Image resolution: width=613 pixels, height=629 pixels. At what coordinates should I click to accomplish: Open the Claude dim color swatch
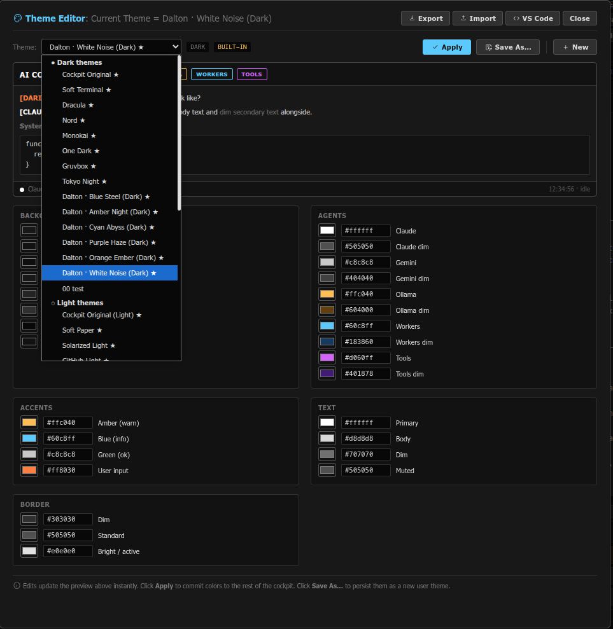click(327, 246)
